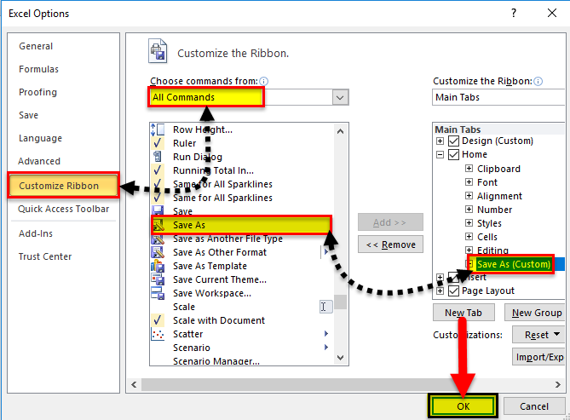Viewport: 570px width, 420px height.
Task: Select the Customize Ribbon category
Action: [x=63, y=186]
